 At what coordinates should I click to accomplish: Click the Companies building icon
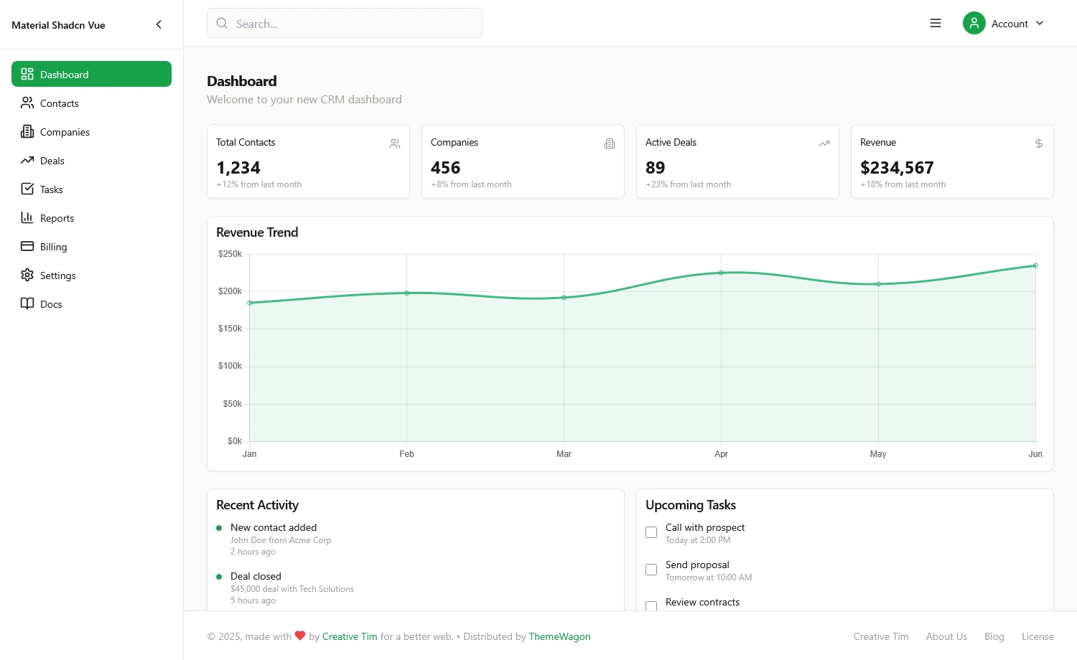coord(27,131)
